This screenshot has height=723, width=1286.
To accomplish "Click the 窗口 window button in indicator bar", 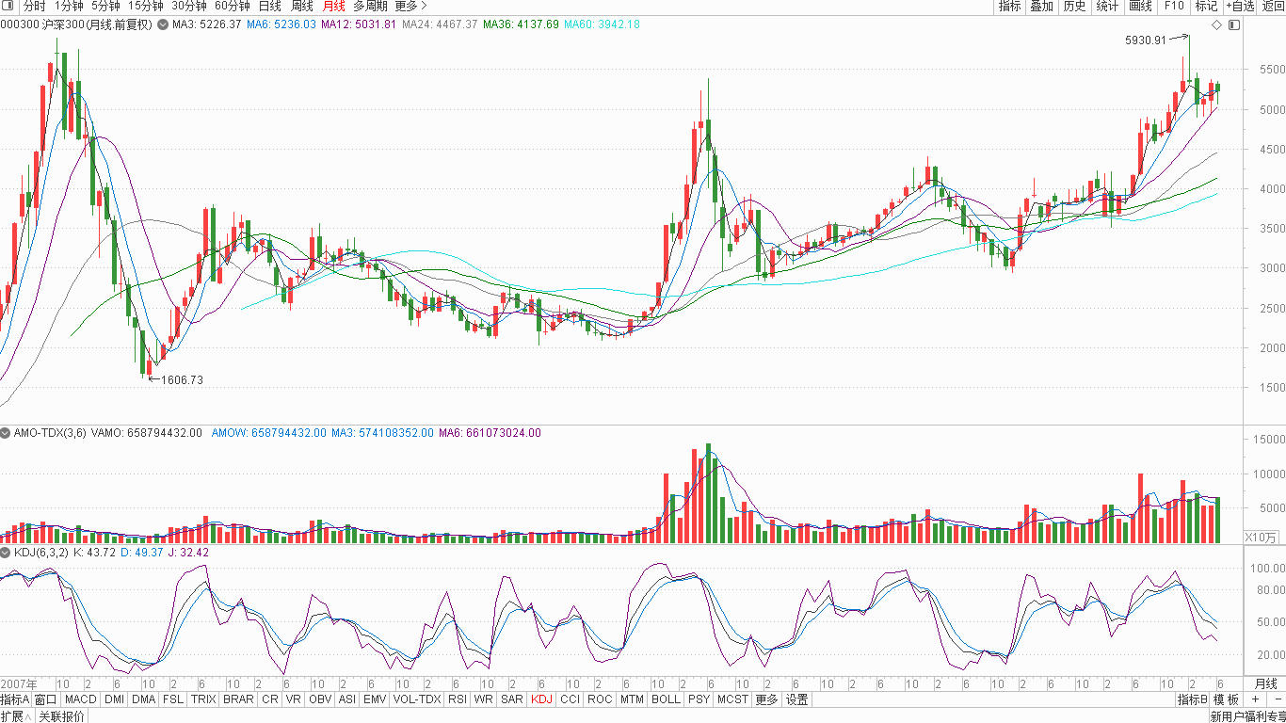I will [46, 699].
